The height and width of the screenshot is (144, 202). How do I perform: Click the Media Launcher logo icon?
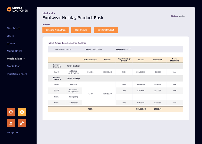click(9, 9)
